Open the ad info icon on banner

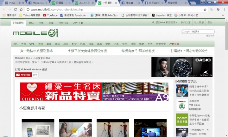click(x=164, y=84)
